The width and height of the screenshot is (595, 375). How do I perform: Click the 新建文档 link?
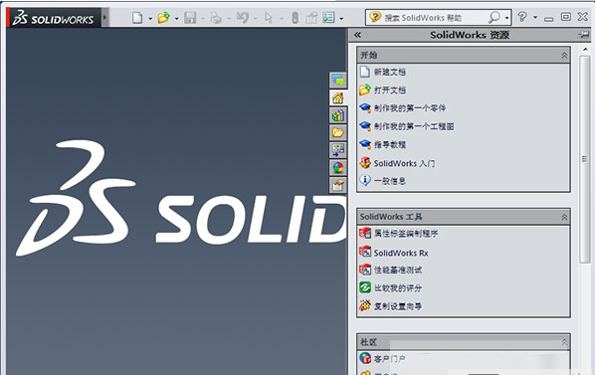pyautogui.click(x=390, y=72)
